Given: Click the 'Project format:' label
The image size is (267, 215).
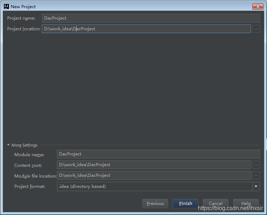Looking at the screenshot, I should pos(30,186).
